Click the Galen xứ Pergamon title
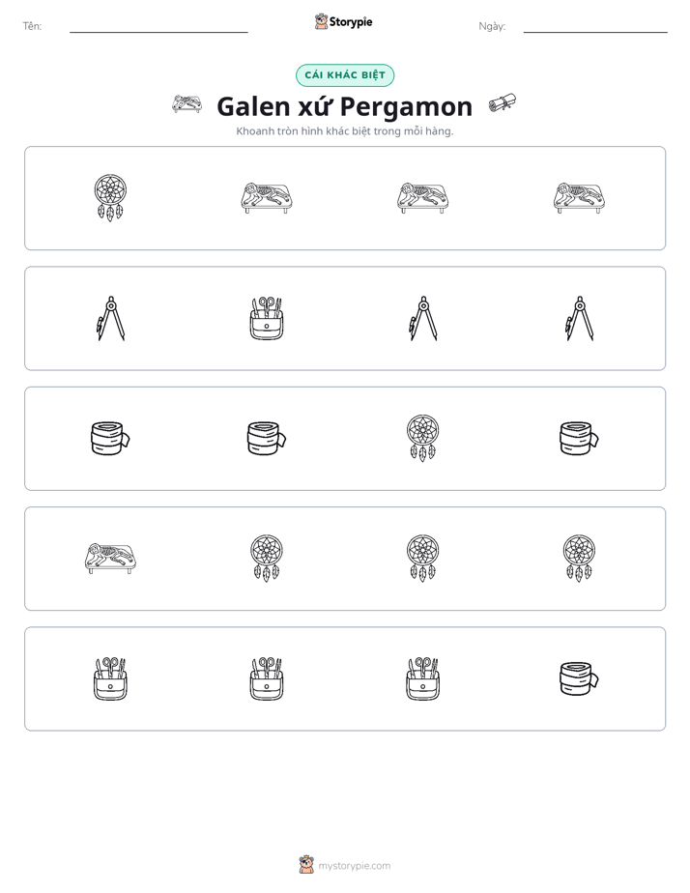Image resolution: width=690 pixels, height=893 pixels. [x=345, y=106]
